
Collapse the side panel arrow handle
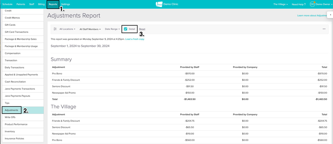pyautogui.click(x=330, y=15)
